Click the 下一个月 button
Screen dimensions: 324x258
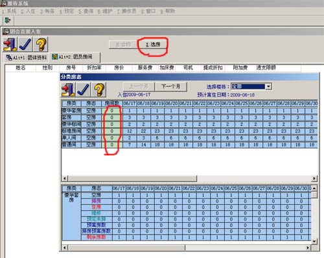click(x=170, y=87)
